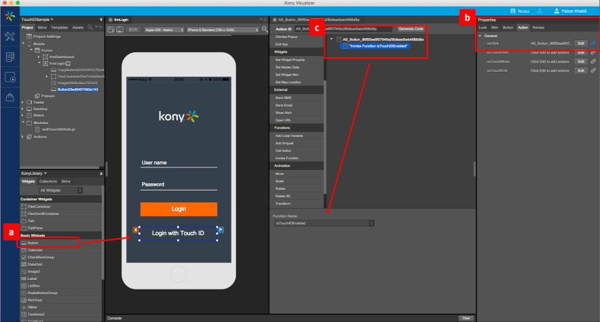Open the Function Name isTouchIDEnabled dropdown
Screen dimensions: 600x322
tap(324, 223)
